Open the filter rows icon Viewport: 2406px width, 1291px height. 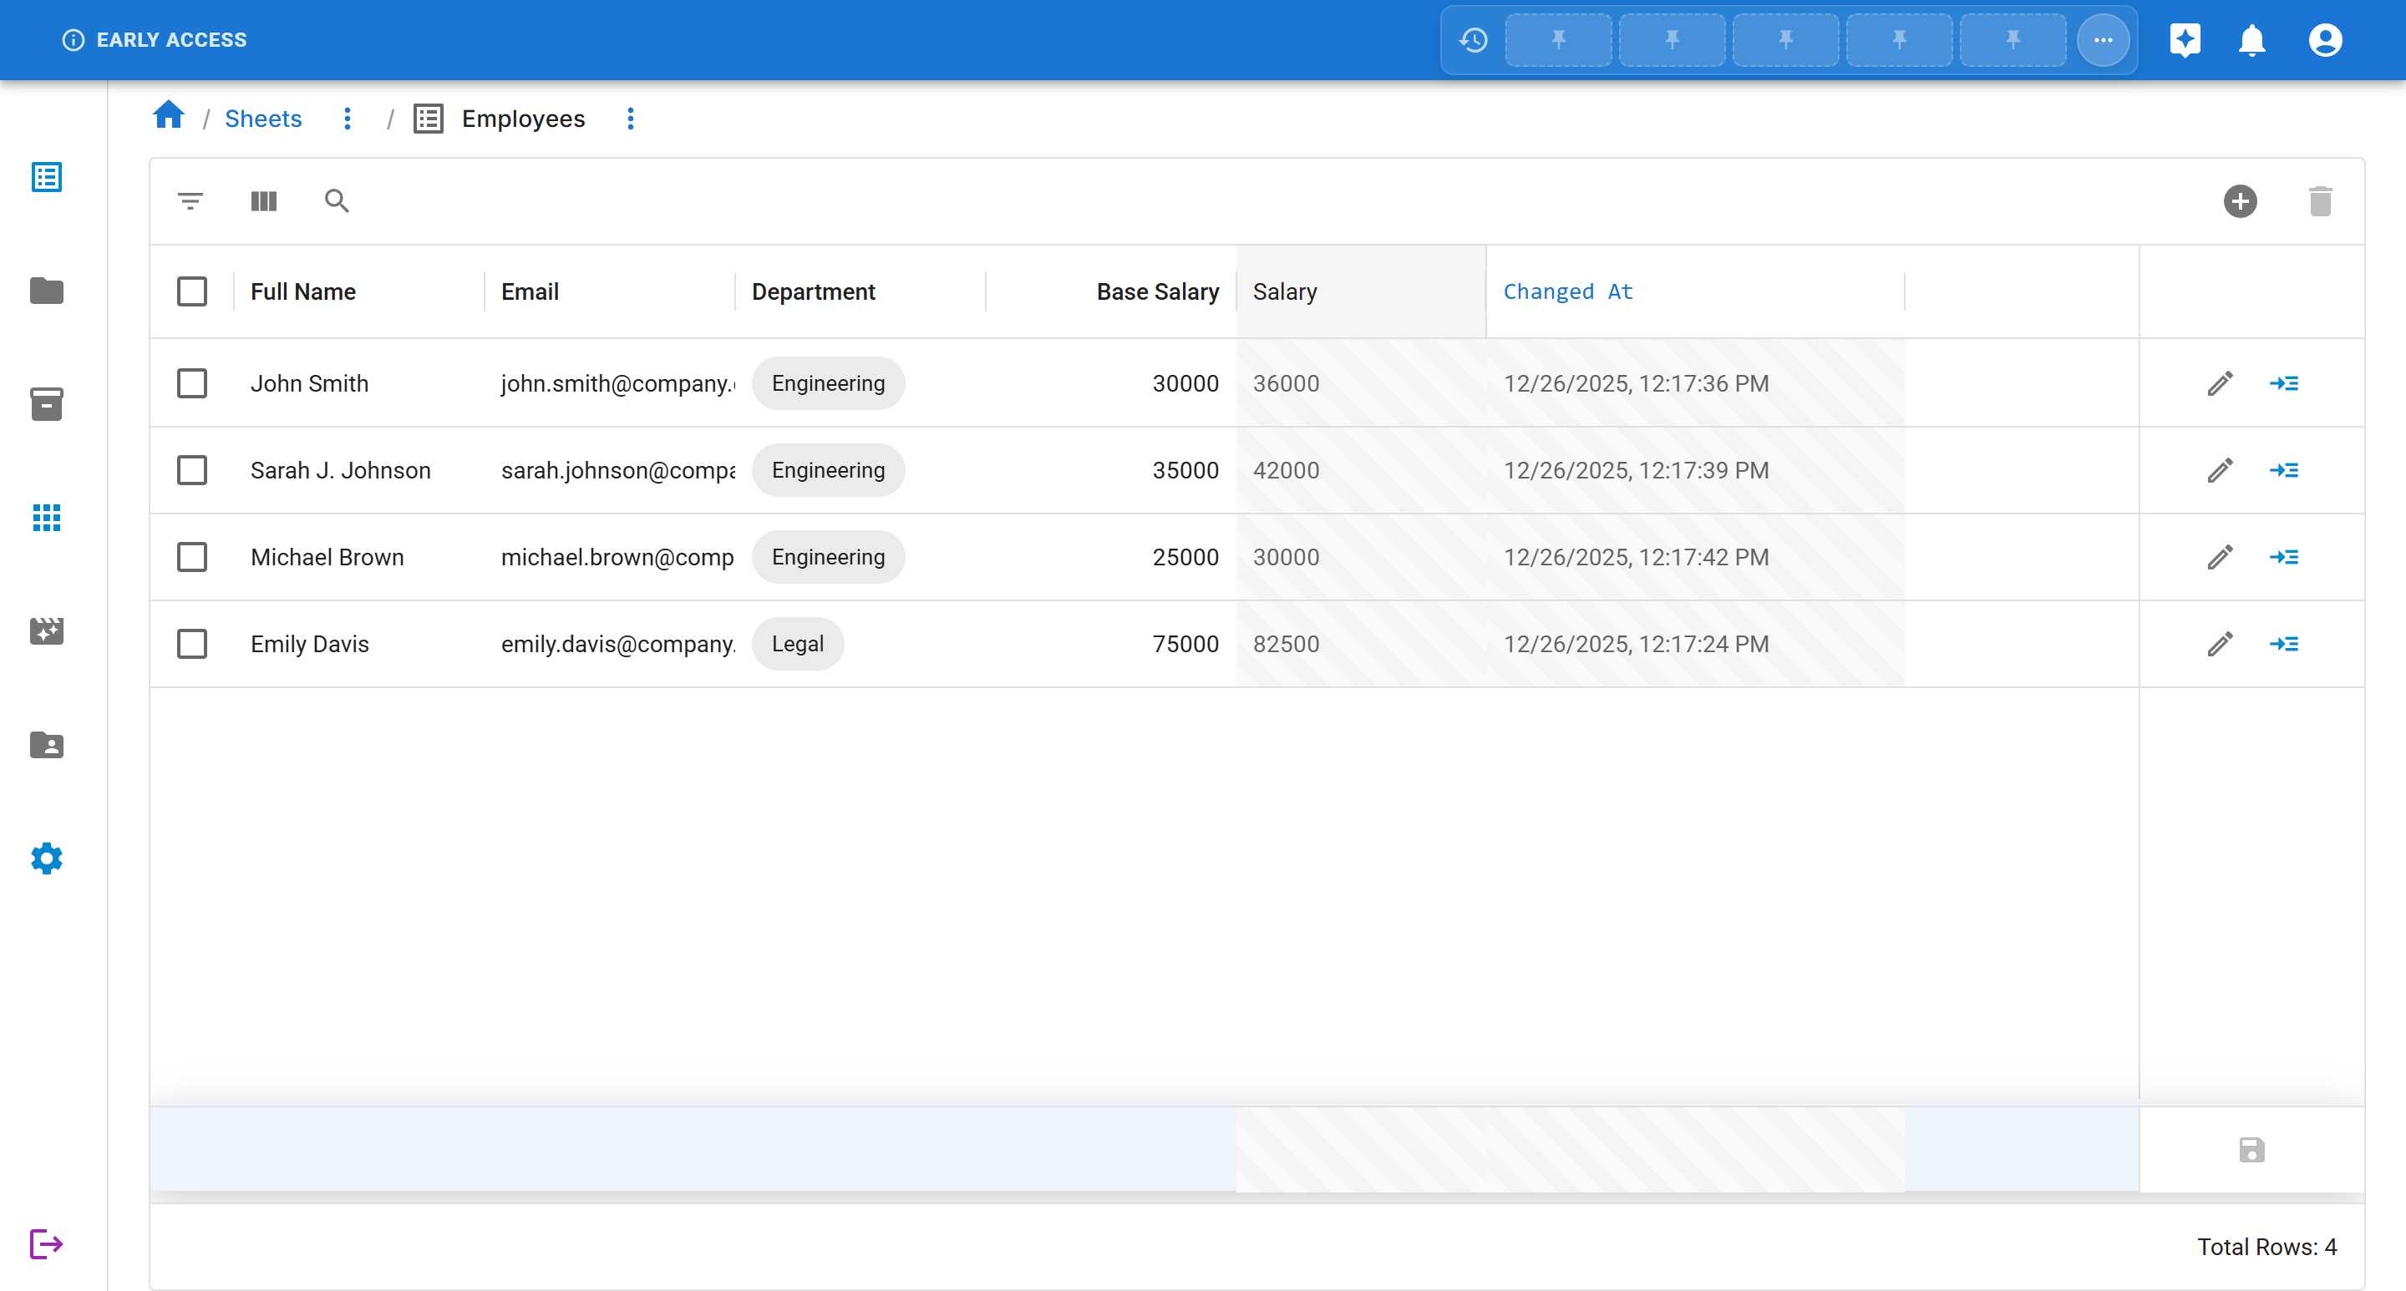(x=190, y=200)
